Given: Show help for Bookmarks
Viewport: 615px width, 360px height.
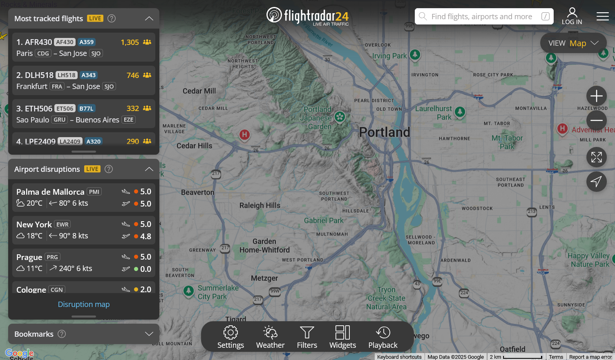Looking at the screenshot, I should point(62,334).
